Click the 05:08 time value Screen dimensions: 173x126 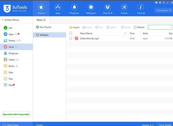click(132, 38)
